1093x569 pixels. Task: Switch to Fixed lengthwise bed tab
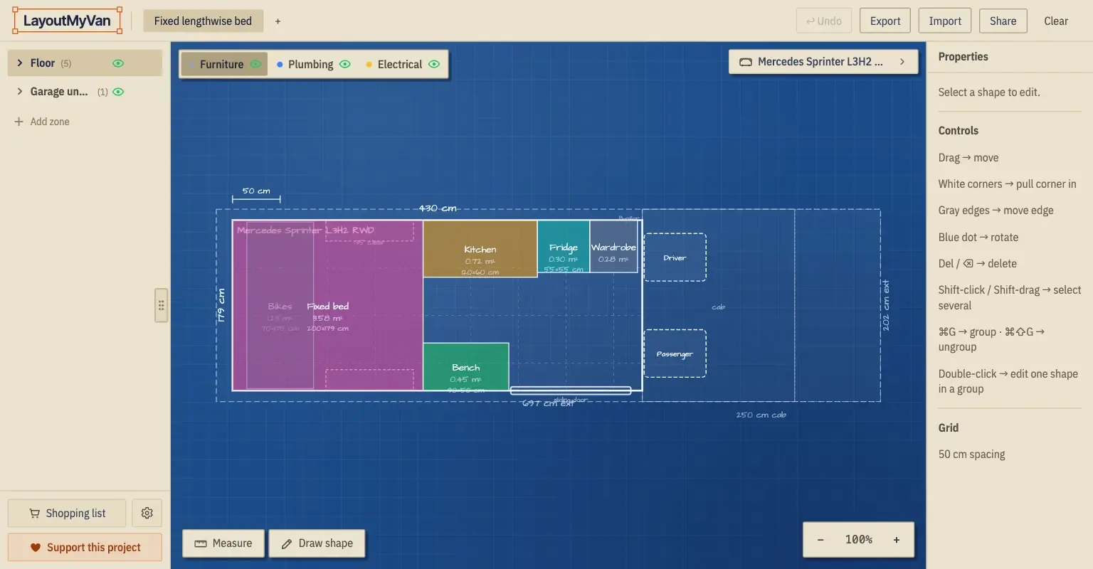click(x=203, y=21)
